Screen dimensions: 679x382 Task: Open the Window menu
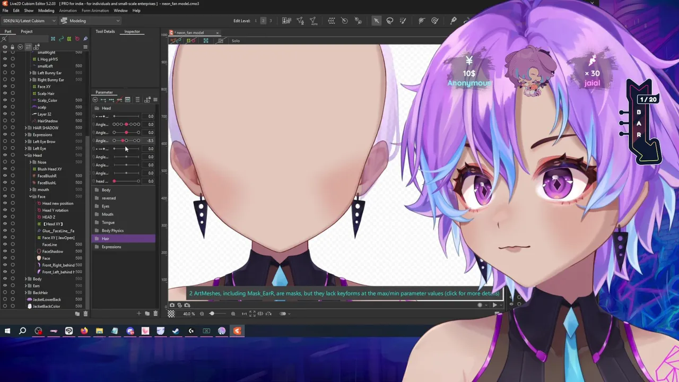[120, 11]
